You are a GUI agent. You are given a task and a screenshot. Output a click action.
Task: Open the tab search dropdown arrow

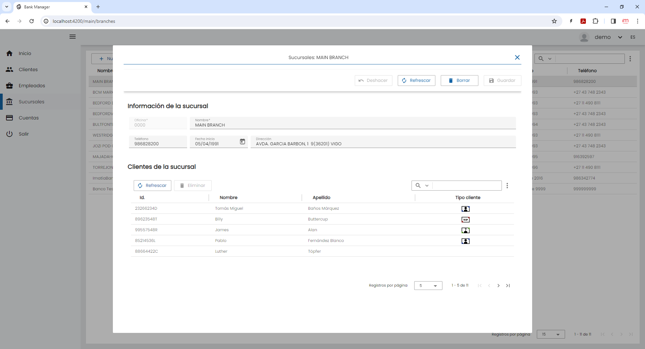tap(6, 7)
